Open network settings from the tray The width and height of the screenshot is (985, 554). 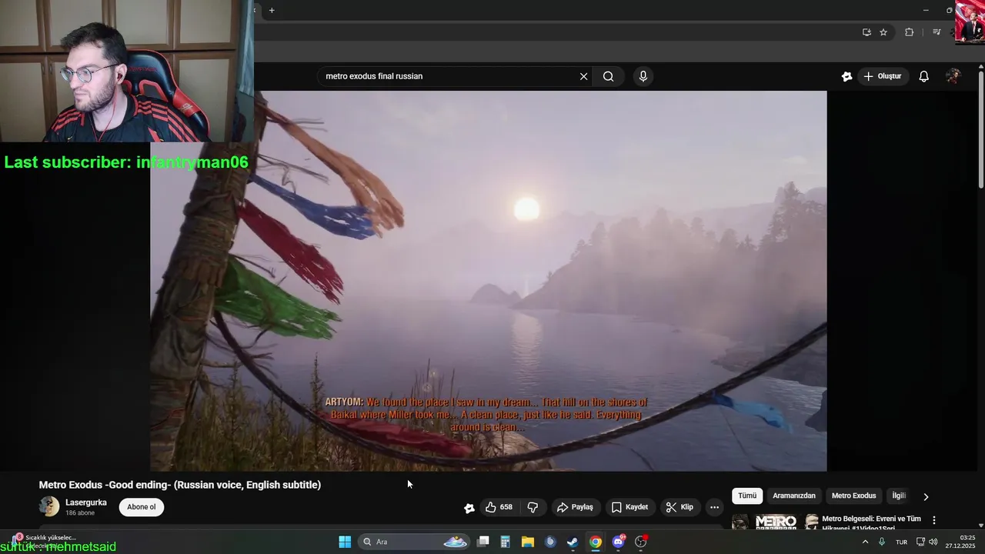click(x=920, y=542)
